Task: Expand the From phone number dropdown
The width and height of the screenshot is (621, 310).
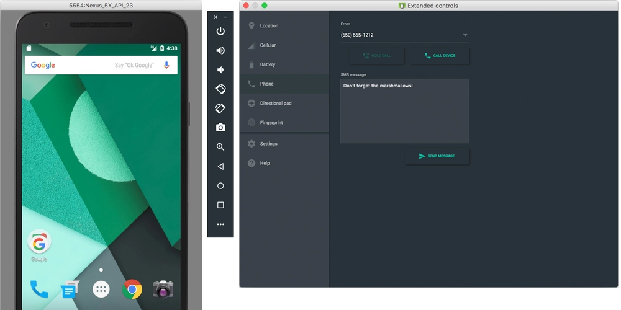Action: [x=465, y=35]
